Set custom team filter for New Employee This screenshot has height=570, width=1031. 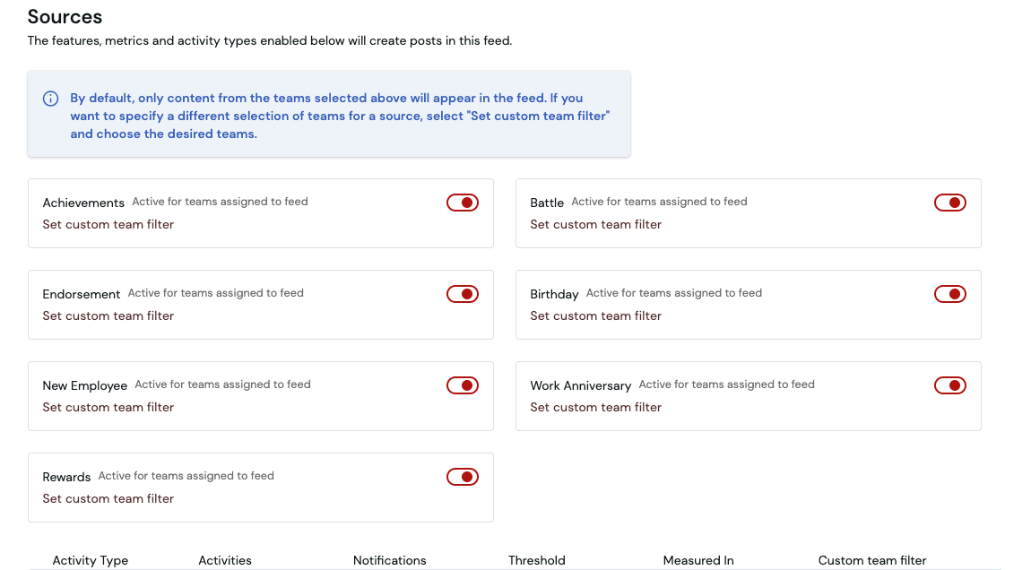108,407
